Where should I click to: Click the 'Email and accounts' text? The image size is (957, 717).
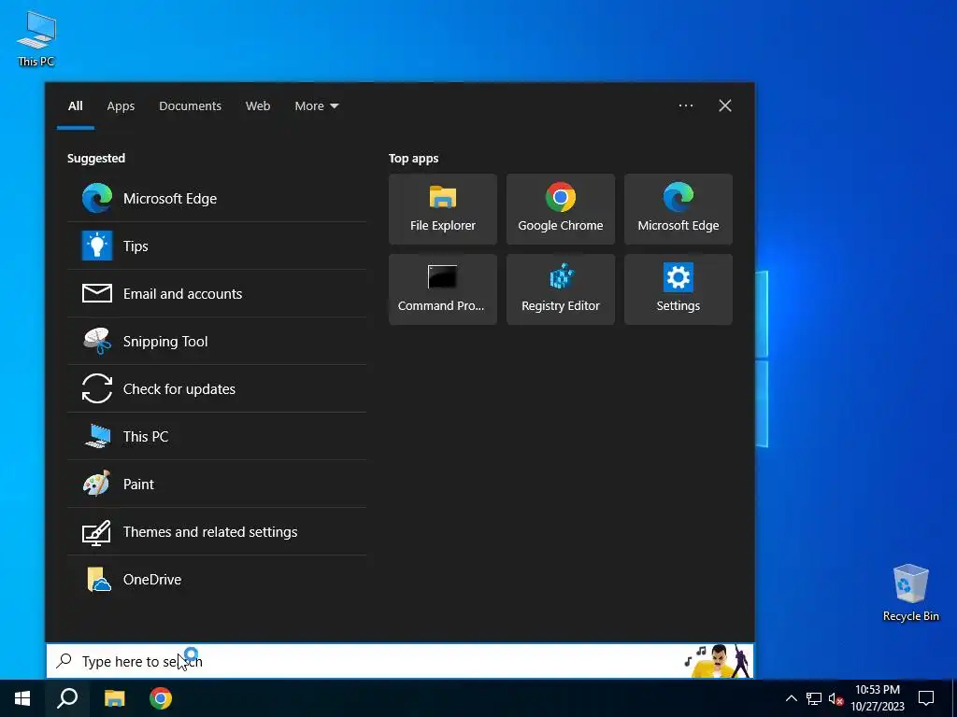point(182,294)
